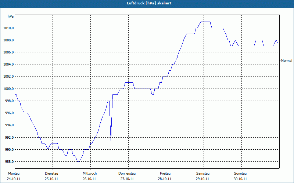Screen dimensions: 294x183
Task: Select the '988,0' axis value
Action: pos(9,162)
